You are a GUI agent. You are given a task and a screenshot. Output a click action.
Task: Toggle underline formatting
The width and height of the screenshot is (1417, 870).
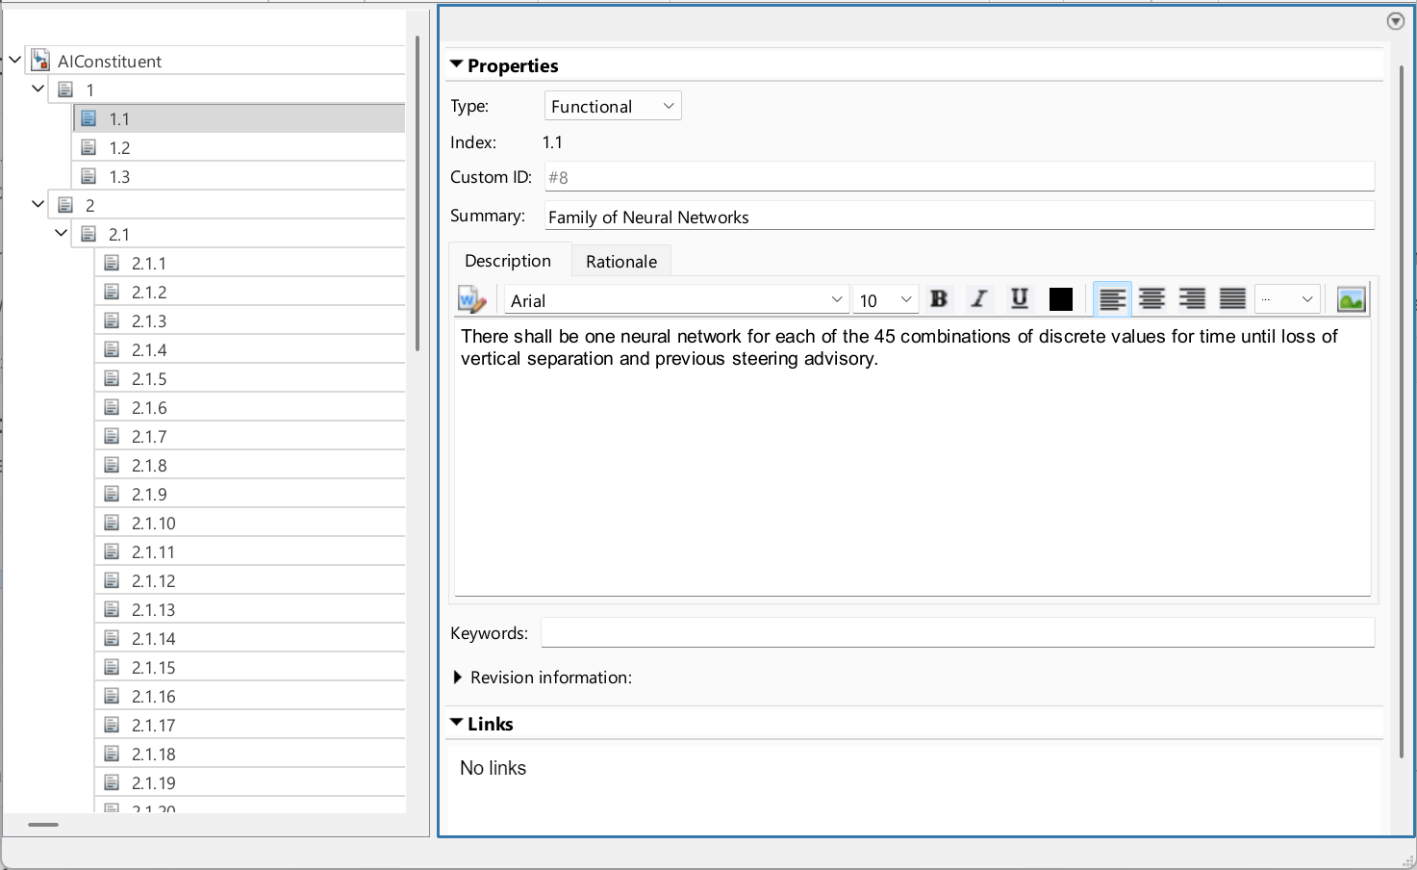[x=1020, y=299]
